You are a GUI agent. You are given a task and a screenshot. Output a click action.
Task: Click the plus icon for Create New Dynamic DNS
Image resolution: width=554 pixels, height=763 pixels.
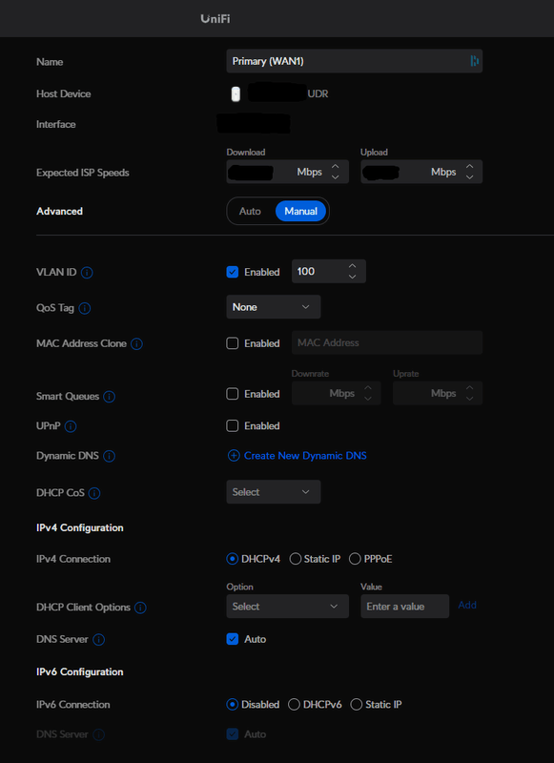[234, 456]
